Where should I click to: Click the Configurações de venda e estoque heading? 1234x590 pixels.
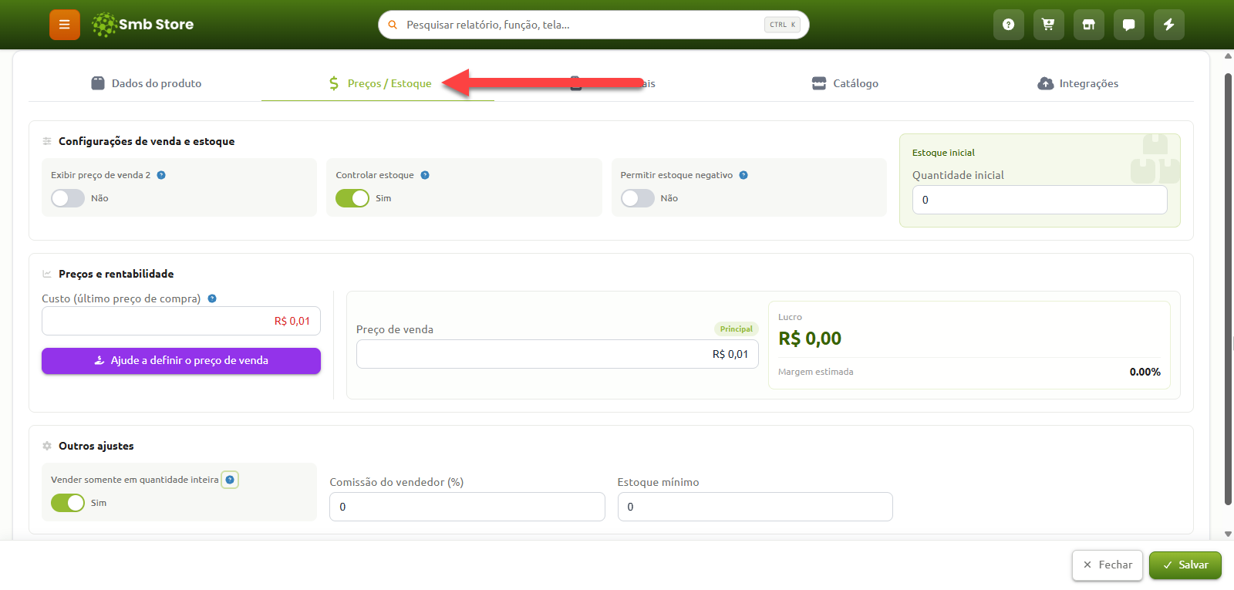[147, 141]
